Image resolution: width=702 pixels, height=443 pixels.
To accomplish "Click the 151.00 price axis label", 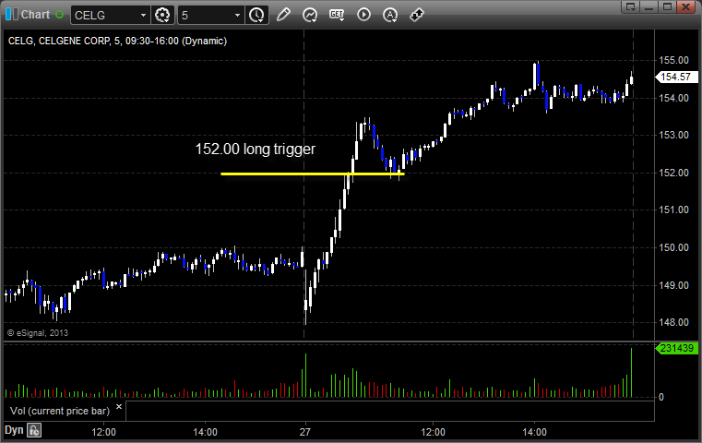I will tap(673, 210).
